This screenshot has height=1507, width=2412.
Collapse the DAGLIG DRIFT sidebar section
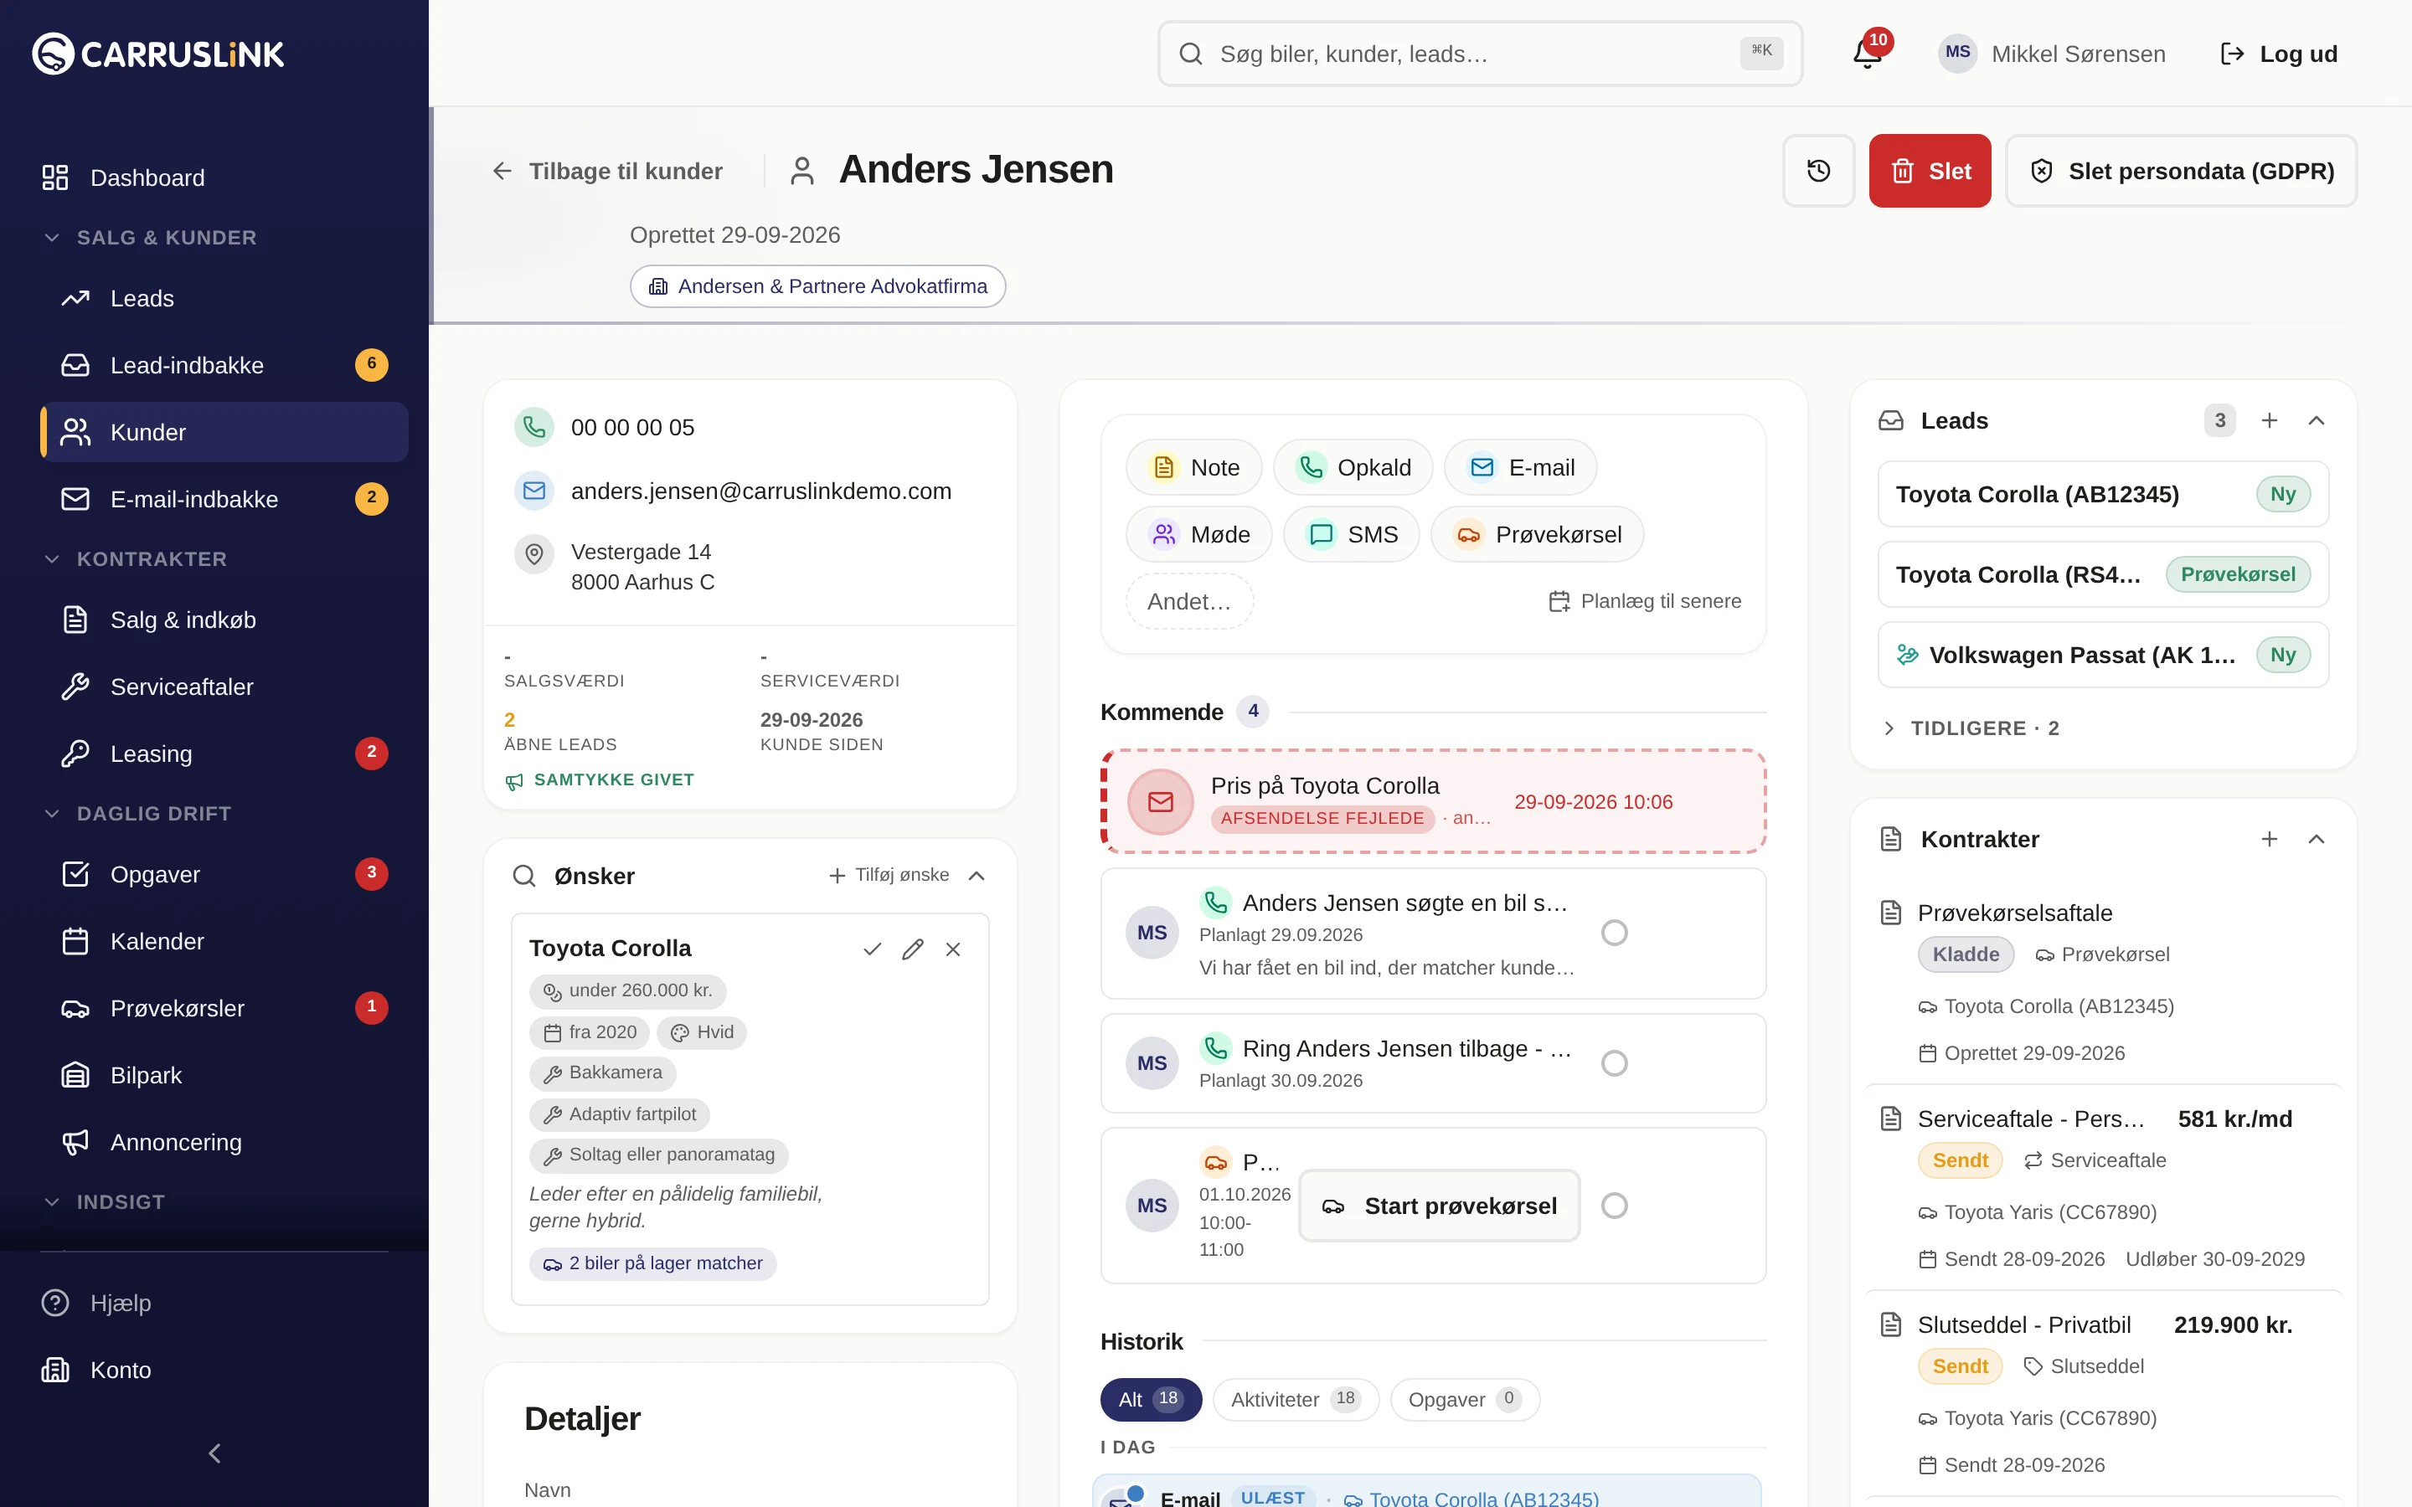point(137,813)
